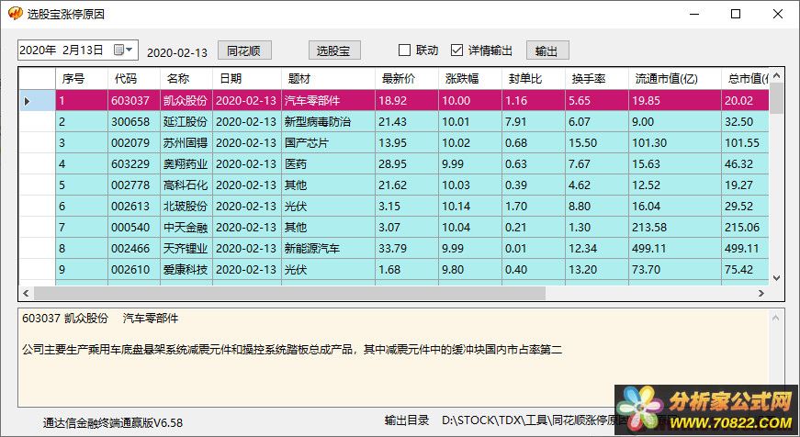Click the horizontal scrollbar thumb
The width and height of the screenshot is (800, 437).
coord(289,293)
